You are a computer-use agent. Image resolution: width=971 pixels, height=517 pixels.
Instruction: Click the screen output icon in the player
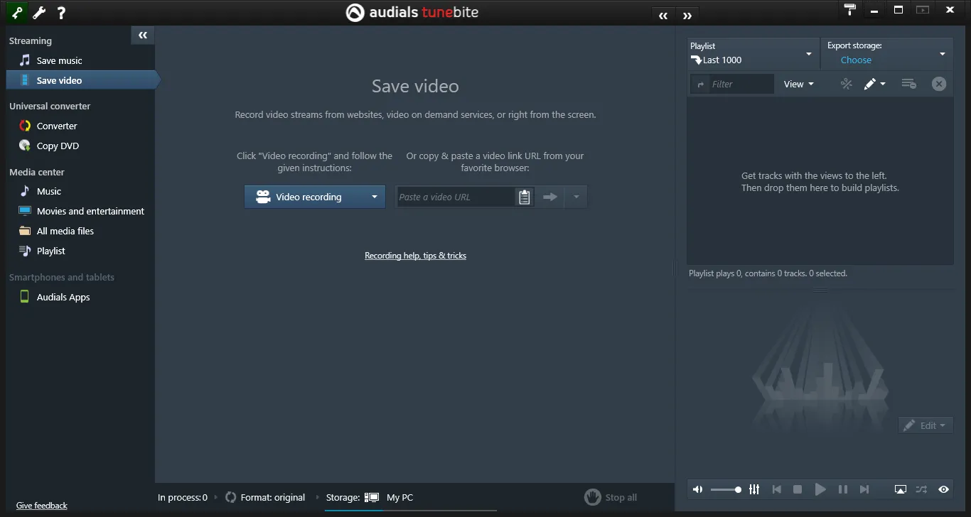pos(900,489)
